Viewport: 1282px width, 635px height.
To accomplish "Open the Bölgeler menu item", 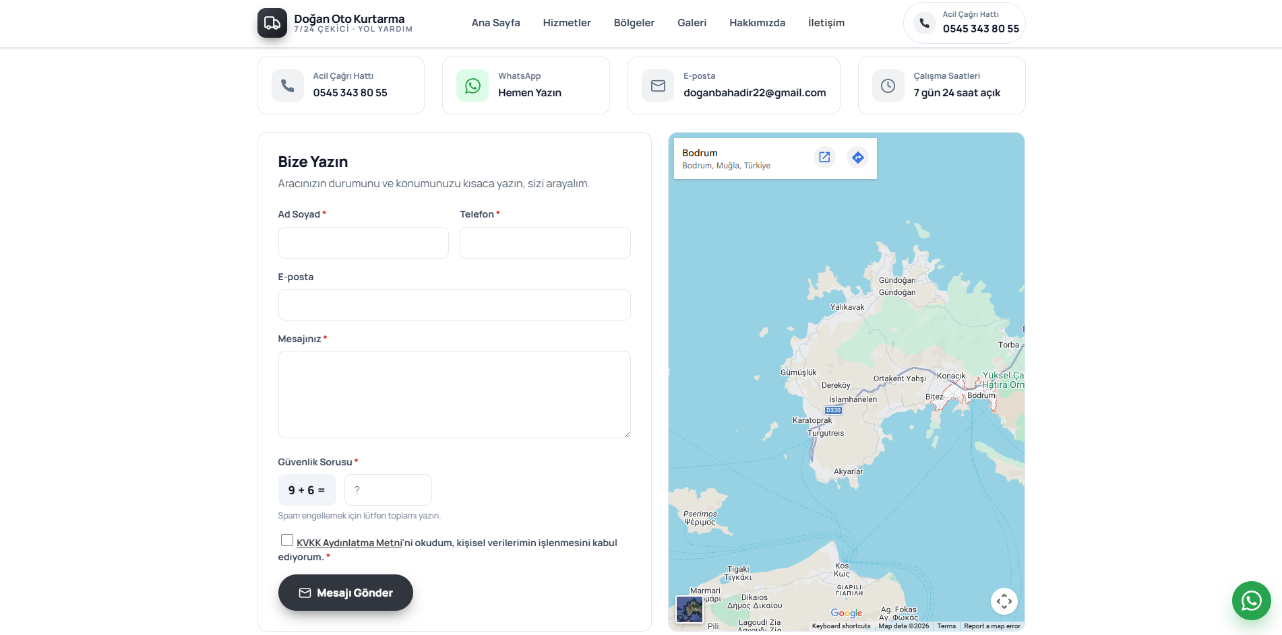I will pyautogui.click(x=634, y=23).
